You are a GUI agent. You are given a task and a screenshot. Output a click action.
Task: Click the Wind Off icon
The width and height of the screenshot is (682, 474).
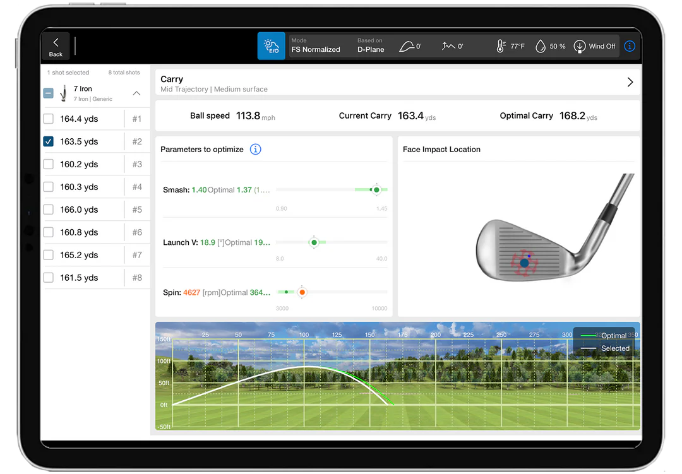pos(579,47)
